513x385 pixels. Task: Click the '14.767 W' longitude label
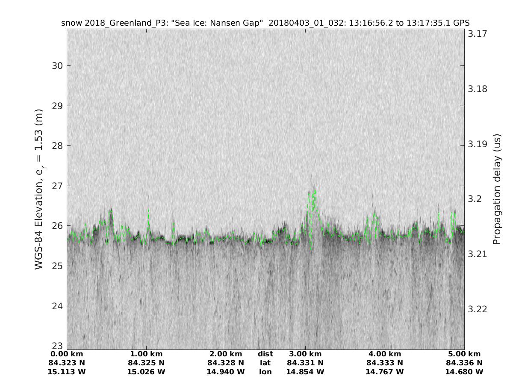click(385, 372)
